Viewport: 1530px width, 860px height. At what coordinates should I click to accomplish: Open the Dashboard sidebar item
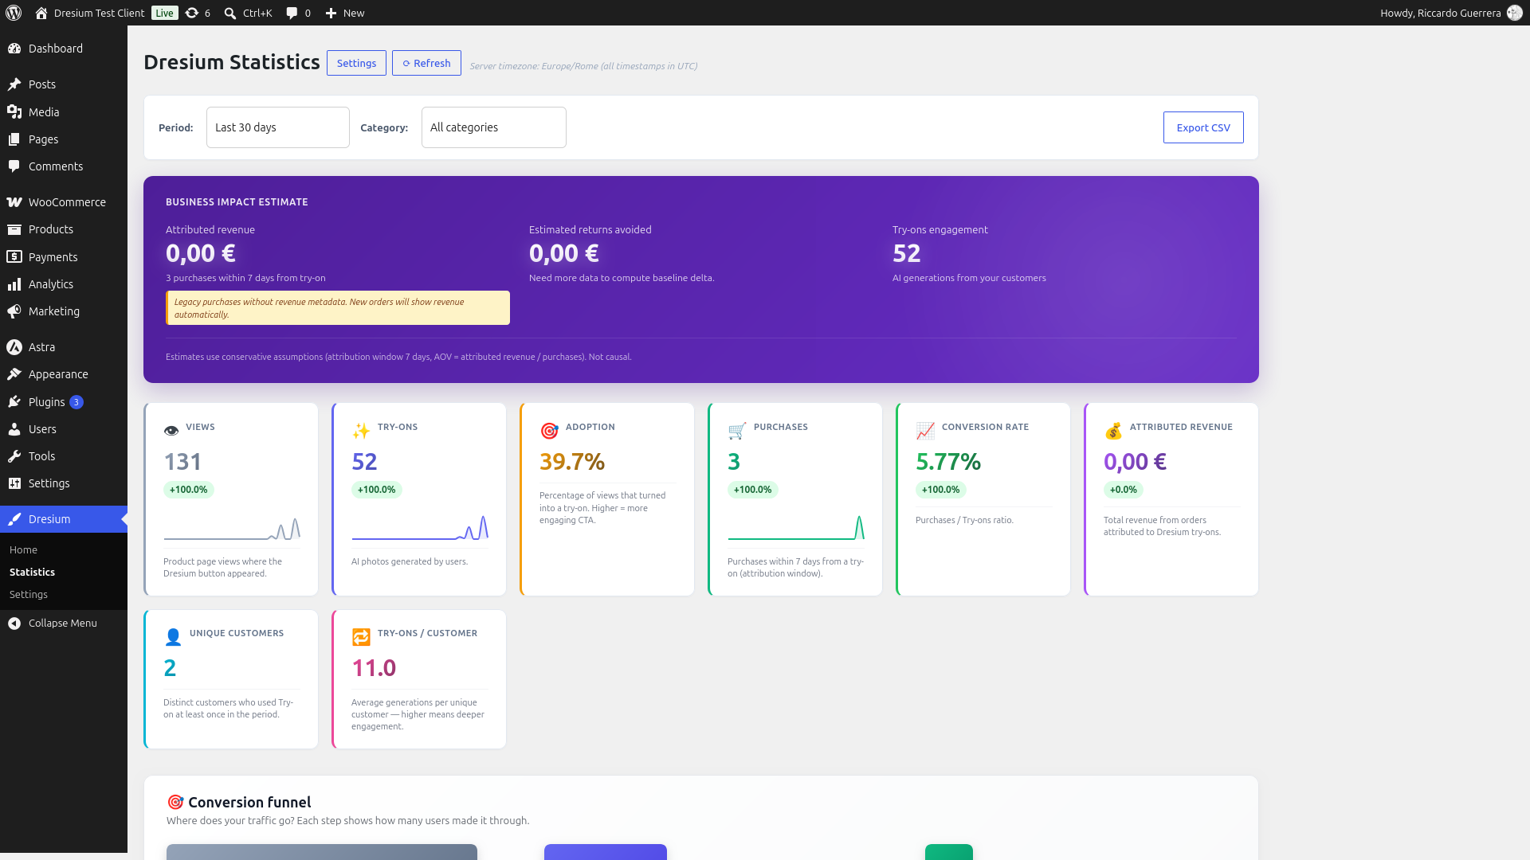(x=64, y=49)
